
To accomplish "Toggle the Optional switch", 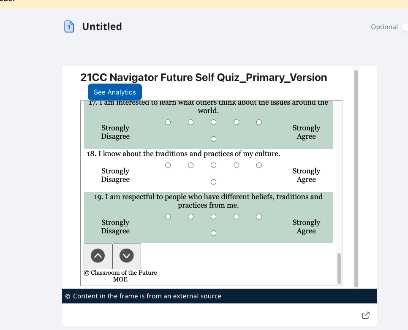I will (x=405, y=27).
